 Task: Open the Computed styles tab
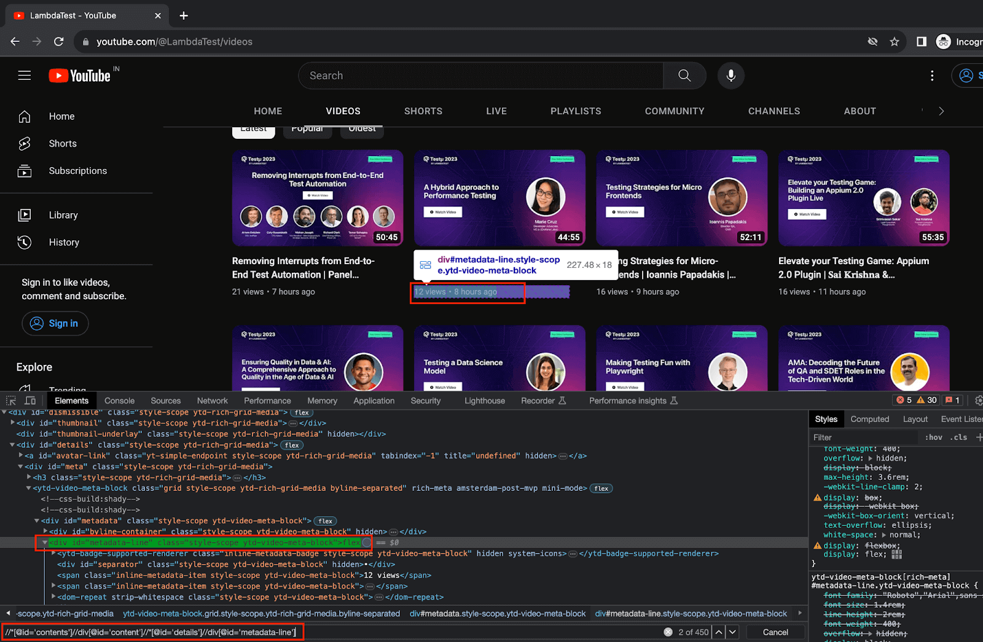[x=869, y=418]
